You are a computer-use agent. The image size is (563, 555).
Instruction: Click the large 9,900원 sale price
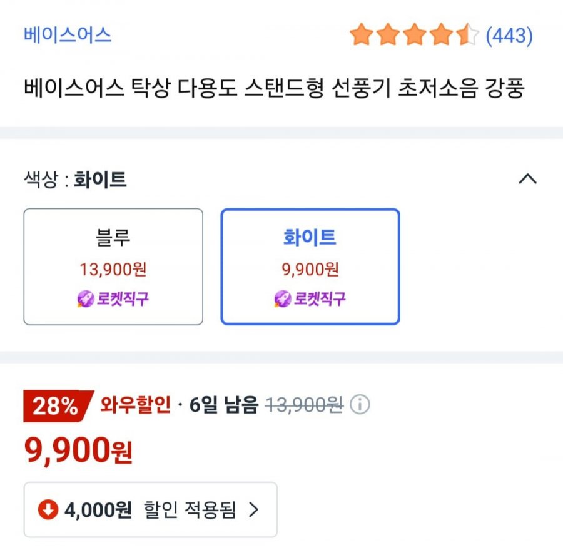[78, 451]
